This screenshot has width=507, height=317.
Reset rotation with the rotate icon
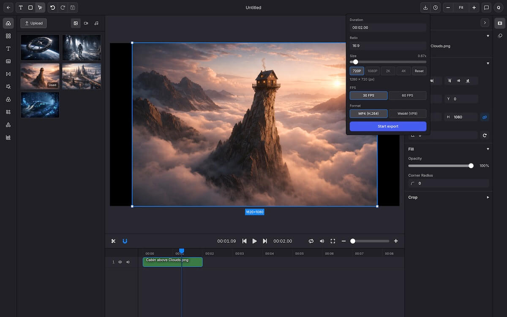485,135
